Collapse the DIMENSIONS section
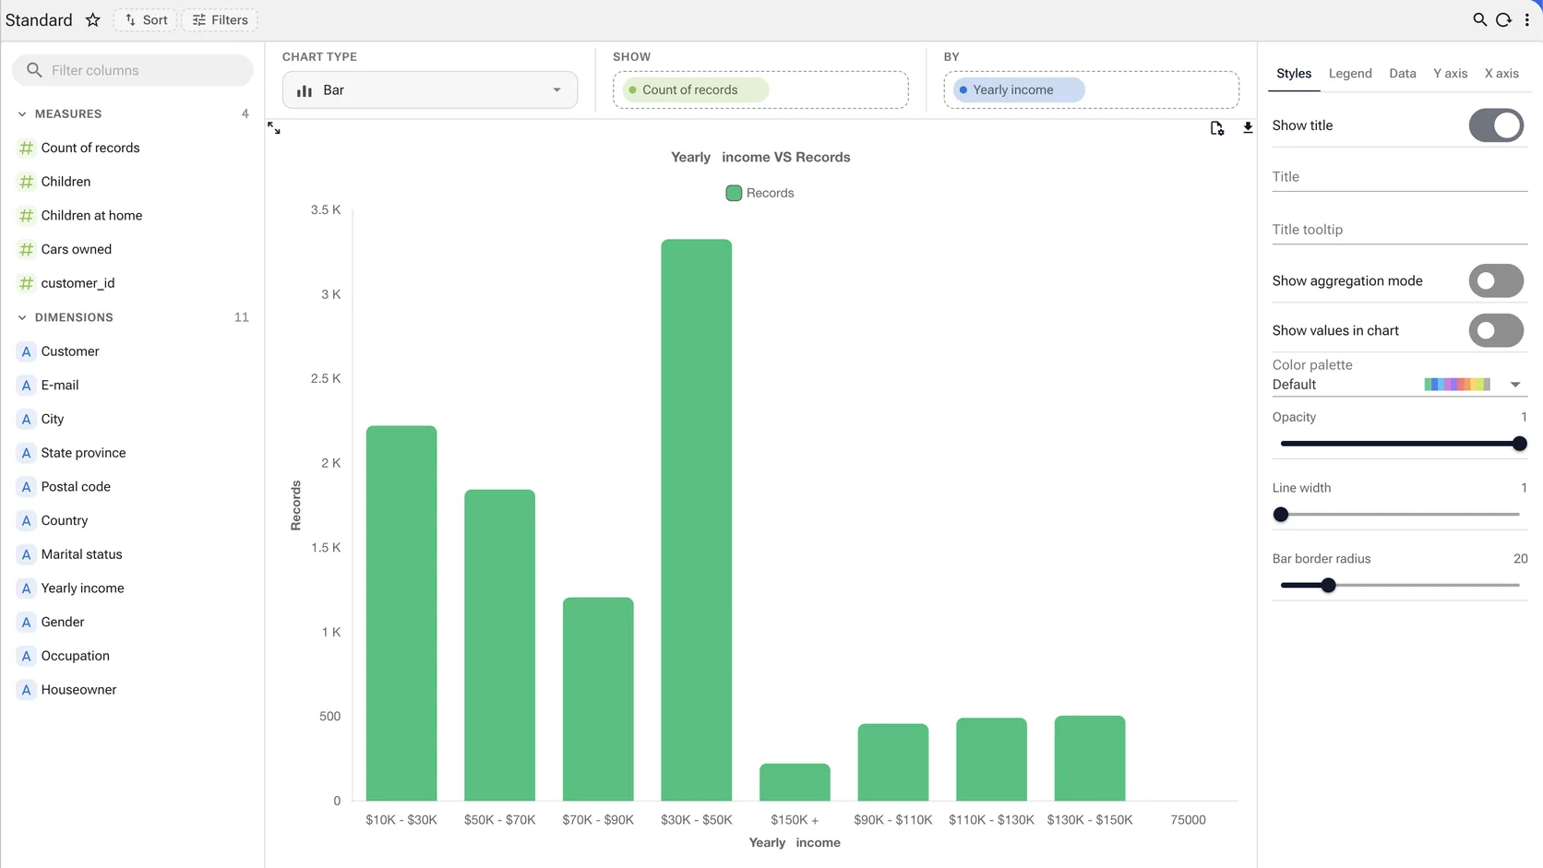The width and height of the screenshot is (1543, 868). pos(22,317)
